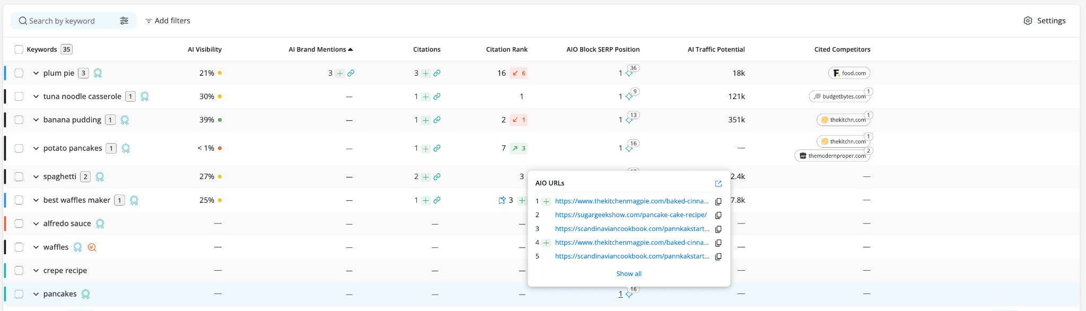
Task: Check the spaghetti row checkbox
Action: pyautogui.click(x=19, y=176)
